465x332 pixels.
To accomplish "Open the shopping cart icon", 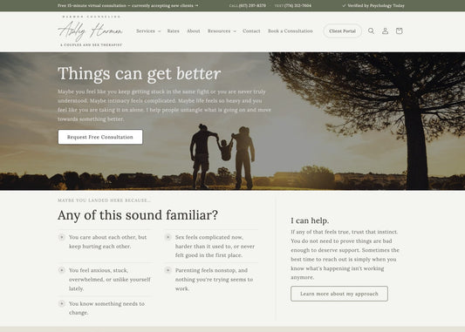I will point(399,30).
